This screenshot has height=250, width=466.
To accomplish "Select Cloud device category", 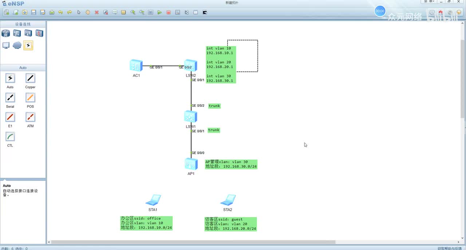I will coord(17,45).
